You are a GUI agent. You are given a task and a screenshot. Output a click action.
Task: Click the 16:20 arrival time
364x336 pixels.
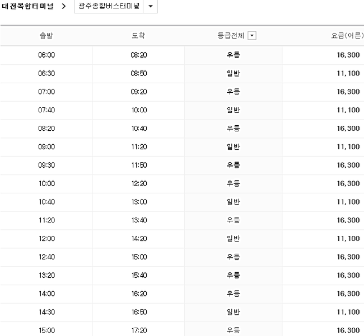pos(139,294)
